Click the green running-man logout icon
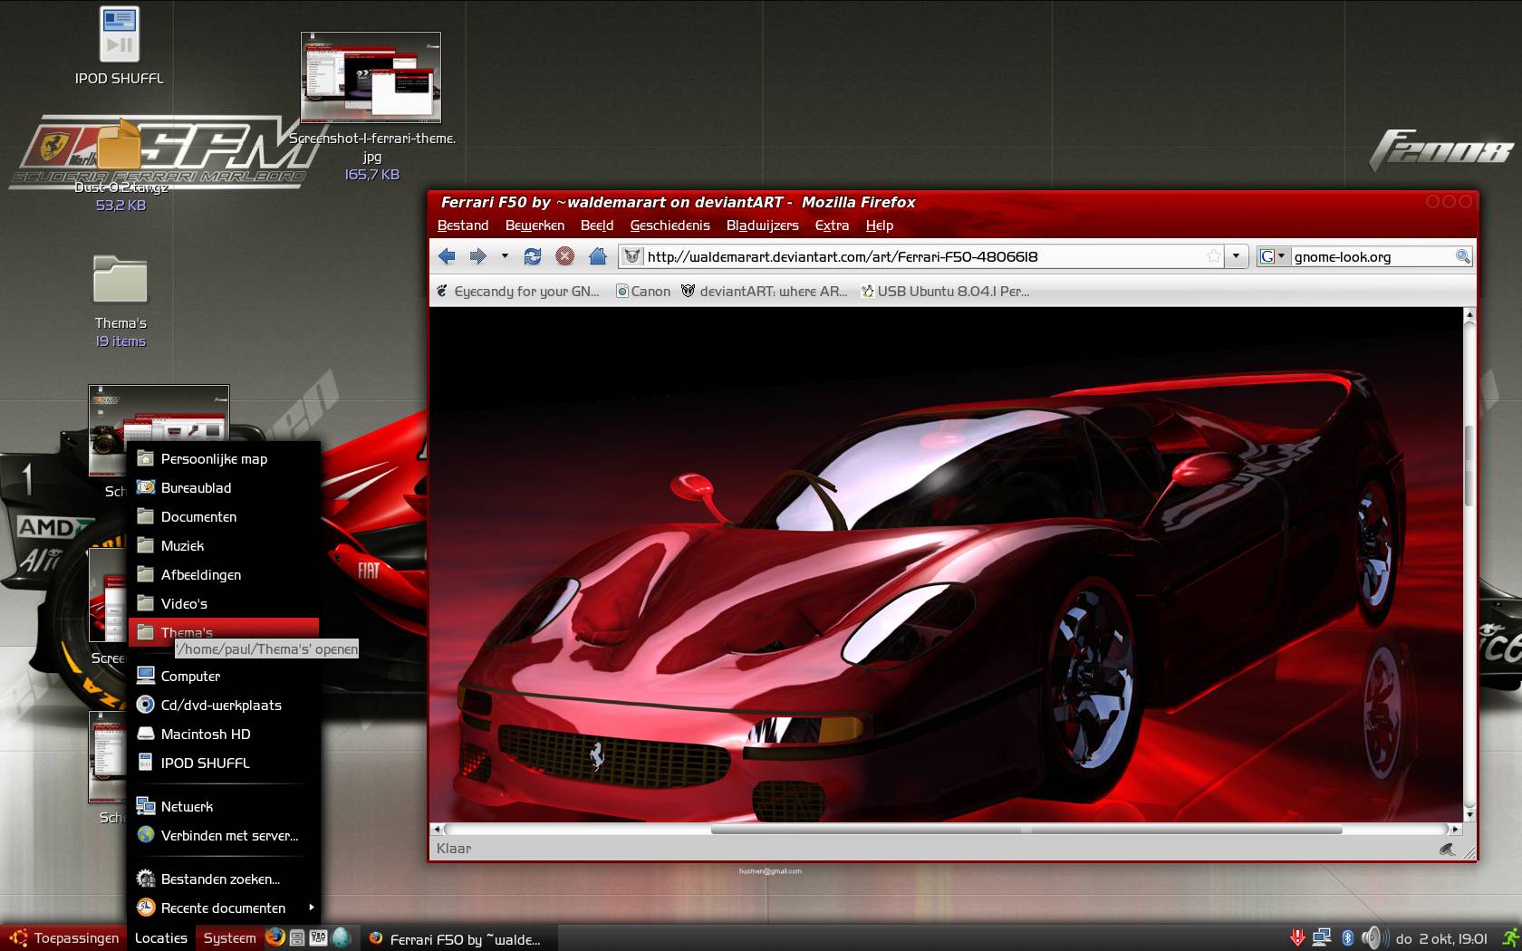 1510,937
